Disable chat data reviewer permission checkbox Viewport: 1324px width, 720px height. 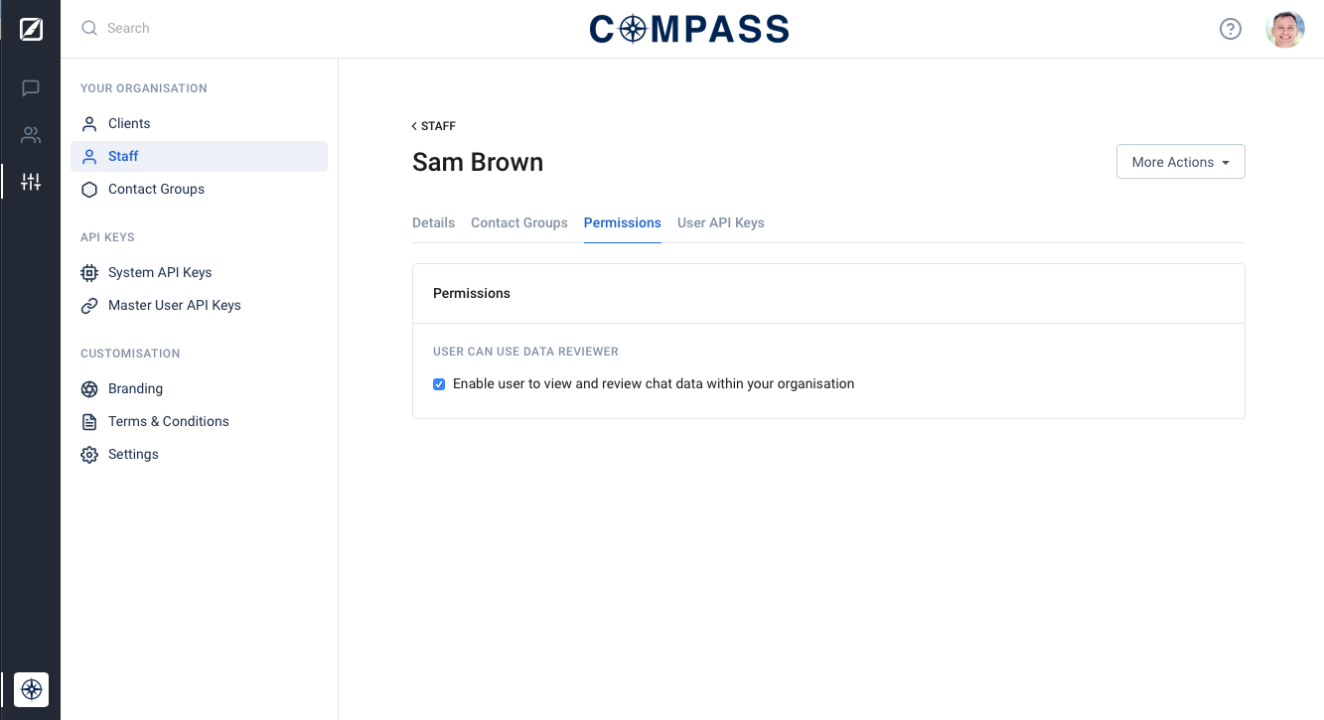(438, 383)
